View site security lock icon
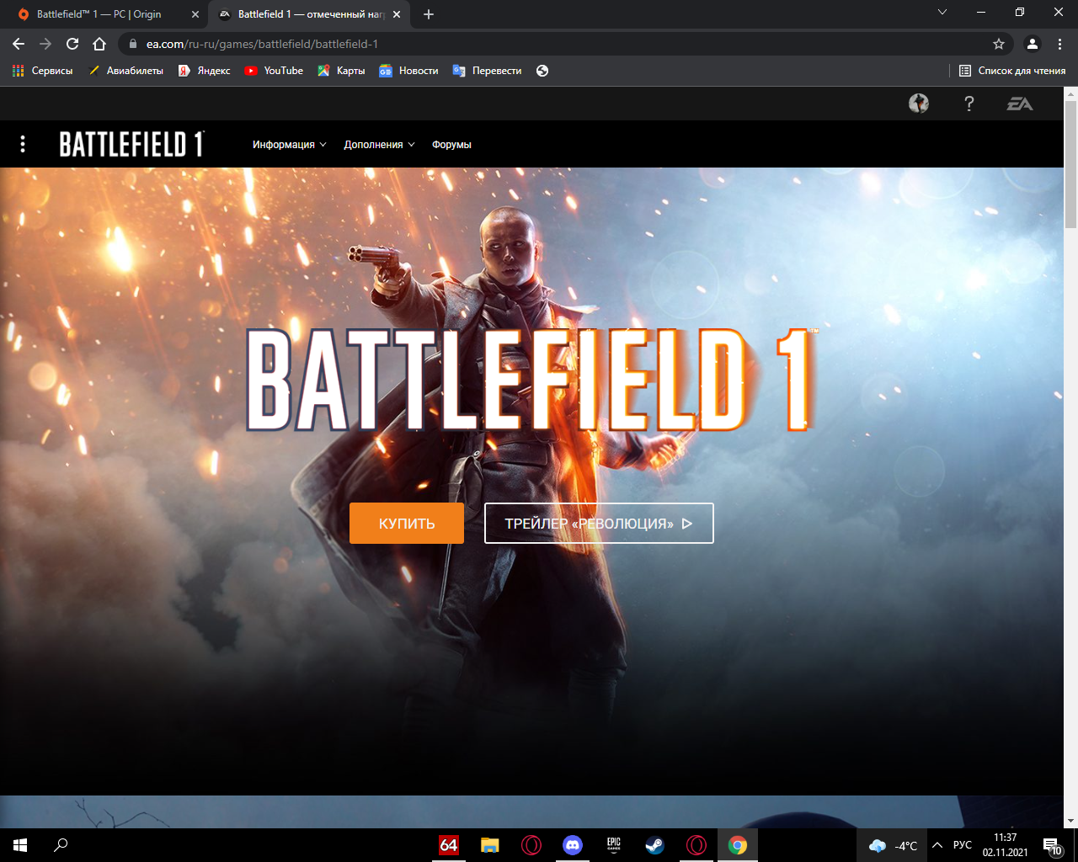 [132, 44]
